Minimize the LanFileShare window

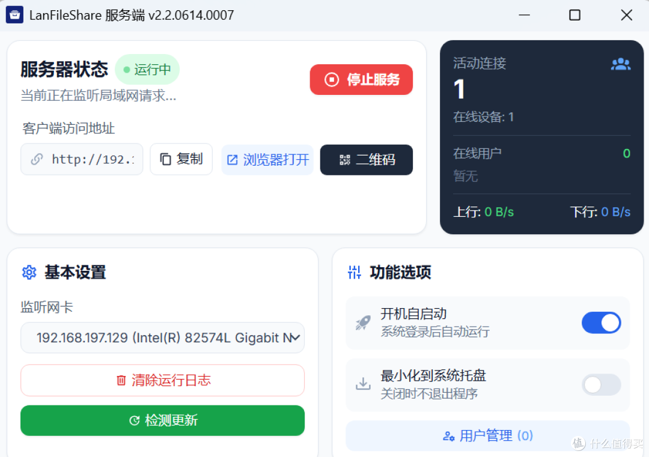pyautogui.click(x=525, y=15)
